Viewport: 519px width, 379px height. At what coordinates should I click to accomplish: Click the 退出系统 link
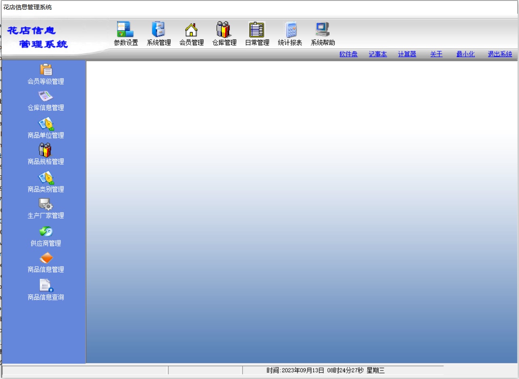[x=500, y=54]
